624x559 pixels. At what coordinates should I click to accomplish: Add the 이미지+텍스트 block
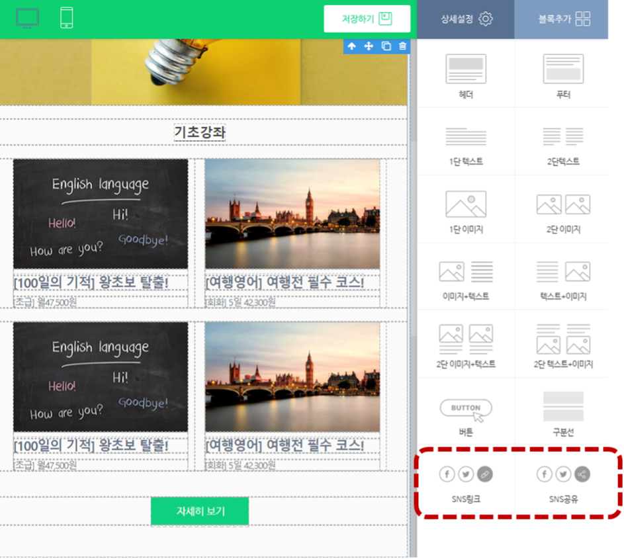(x=466, y=279)
